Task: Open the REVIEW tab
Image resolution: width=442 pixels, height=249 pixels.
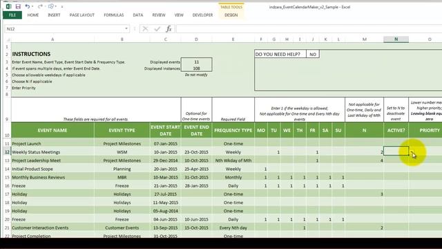Action: coord(159,15)
